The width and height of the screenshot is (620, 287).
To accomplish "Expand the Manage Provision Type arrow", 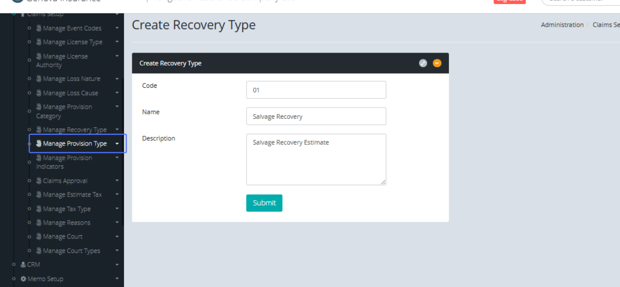I will click(x=117, y=144).
